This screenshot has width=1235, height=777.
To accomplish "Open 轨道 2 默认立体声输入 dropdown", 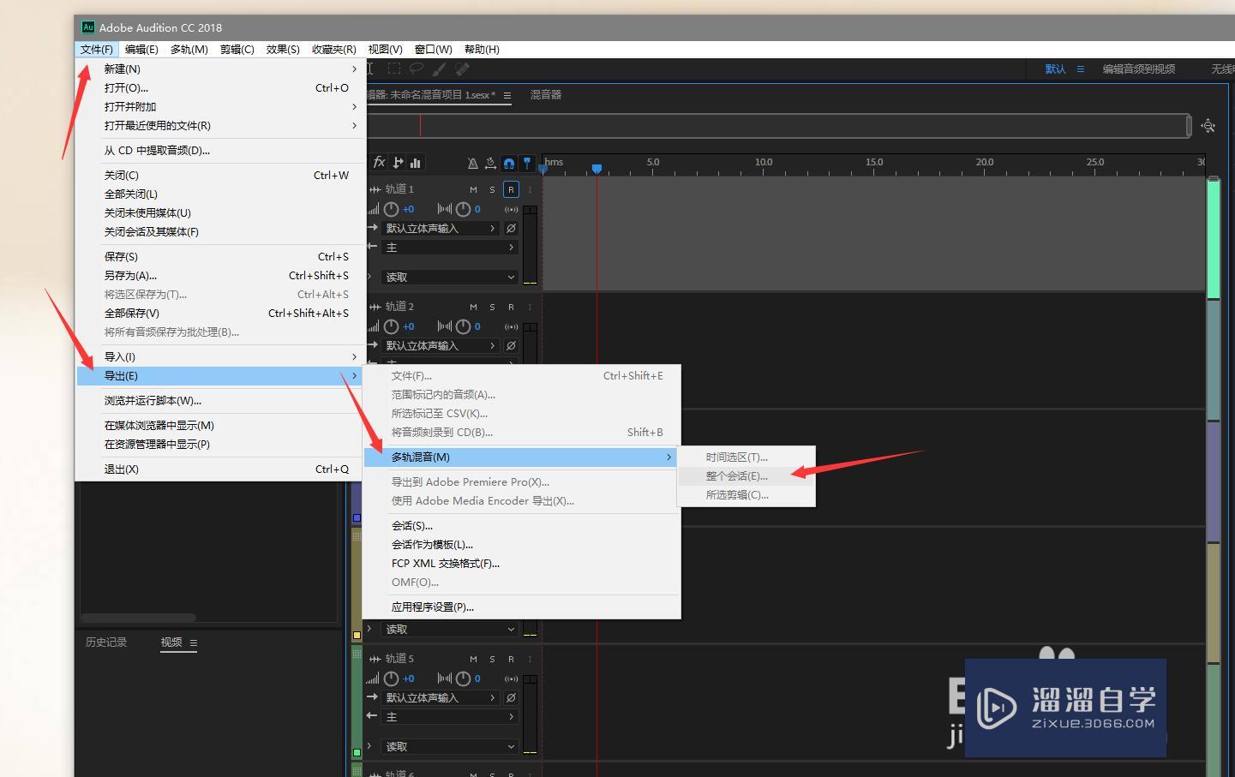I will pos(441,345).
